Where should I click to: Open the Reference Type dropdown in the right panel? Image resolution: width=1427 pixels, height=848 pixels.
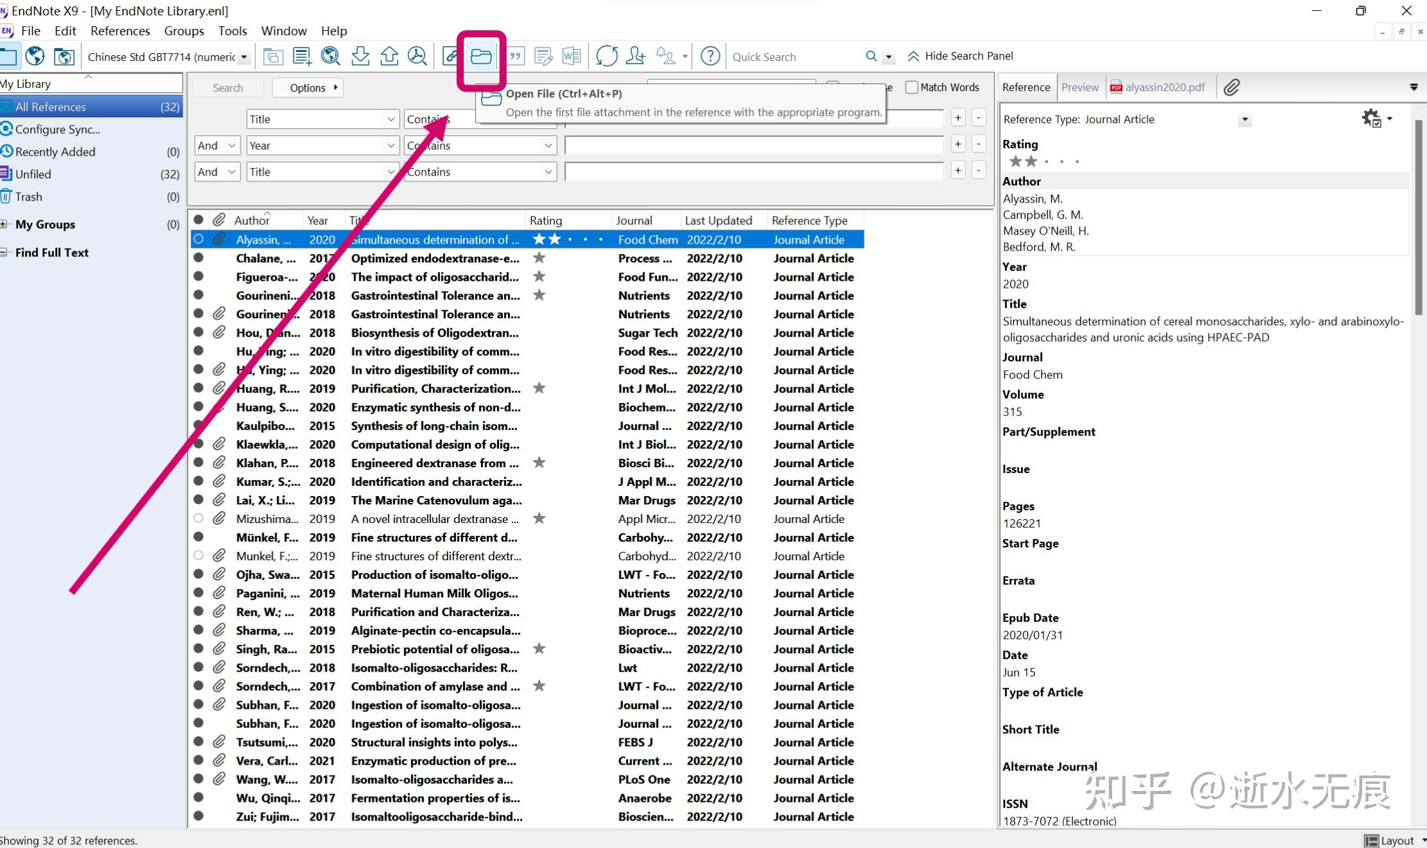pos(1244,119)
